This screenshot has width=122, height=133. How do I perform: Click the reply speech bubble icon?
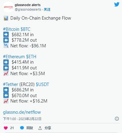[x=22, y=128]
